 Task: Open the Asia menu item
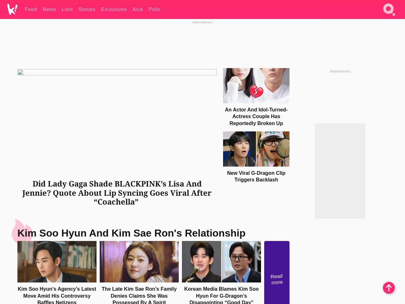click(x=138, y=9)
